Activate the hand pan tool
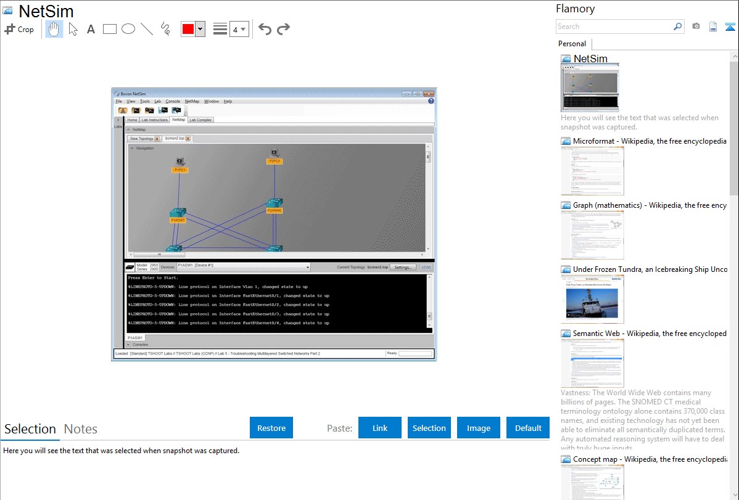The height and width of the screenshot is (500, 739). coord(54,29)
